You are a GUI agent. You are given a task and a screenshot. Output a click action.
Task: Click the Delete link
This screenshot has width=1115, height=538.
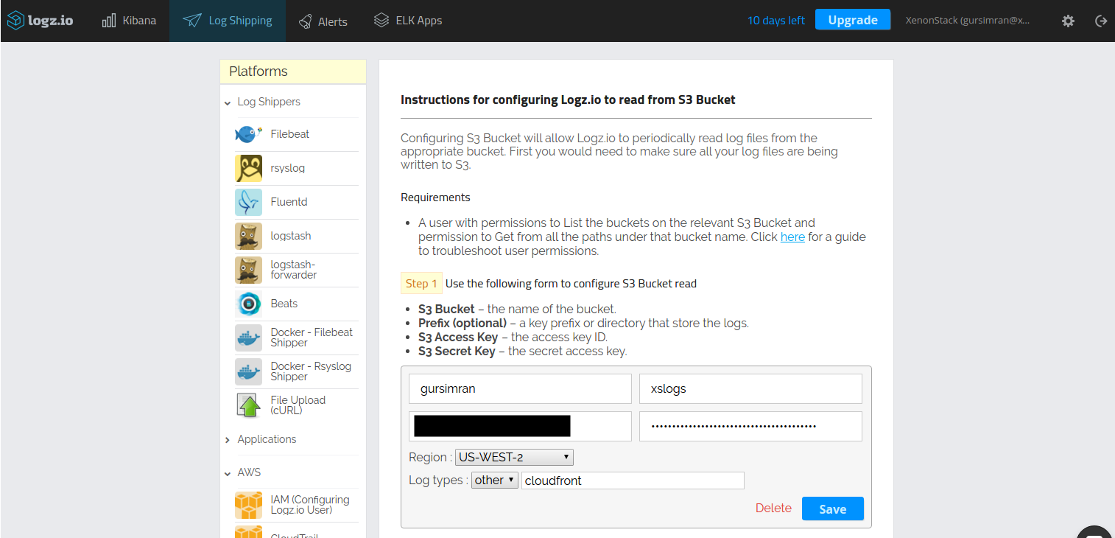(773, 508)
